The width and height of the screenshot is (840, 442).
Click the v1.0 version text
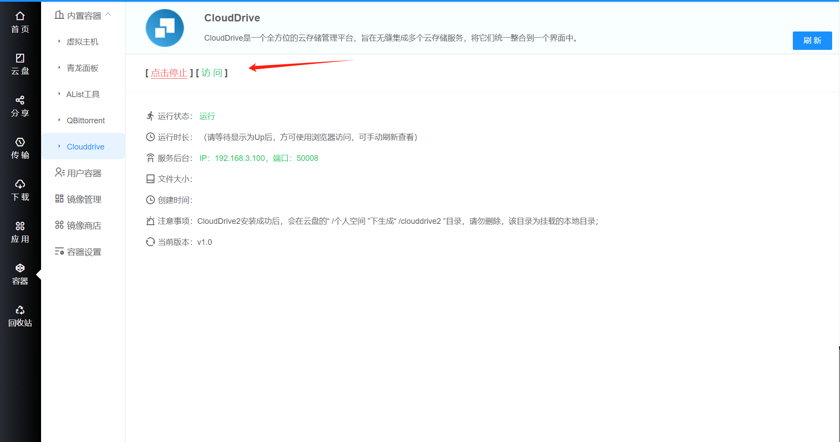pos(204,242)
